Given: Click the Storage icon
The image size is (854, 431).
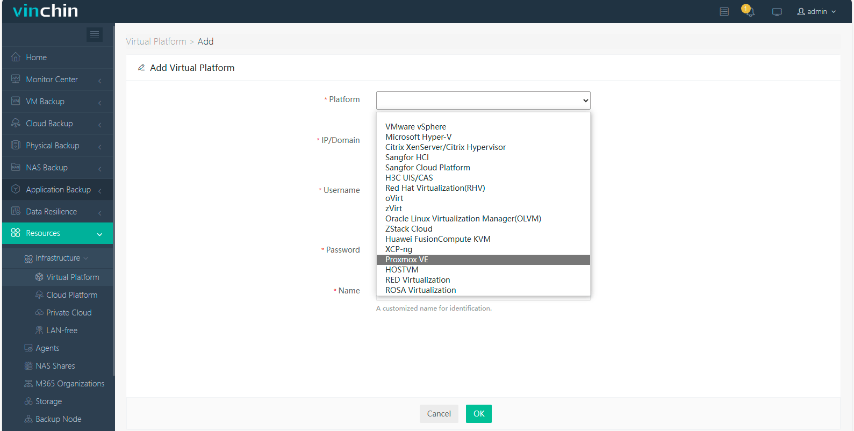Looking at the screenshot, I should point(28,401).
